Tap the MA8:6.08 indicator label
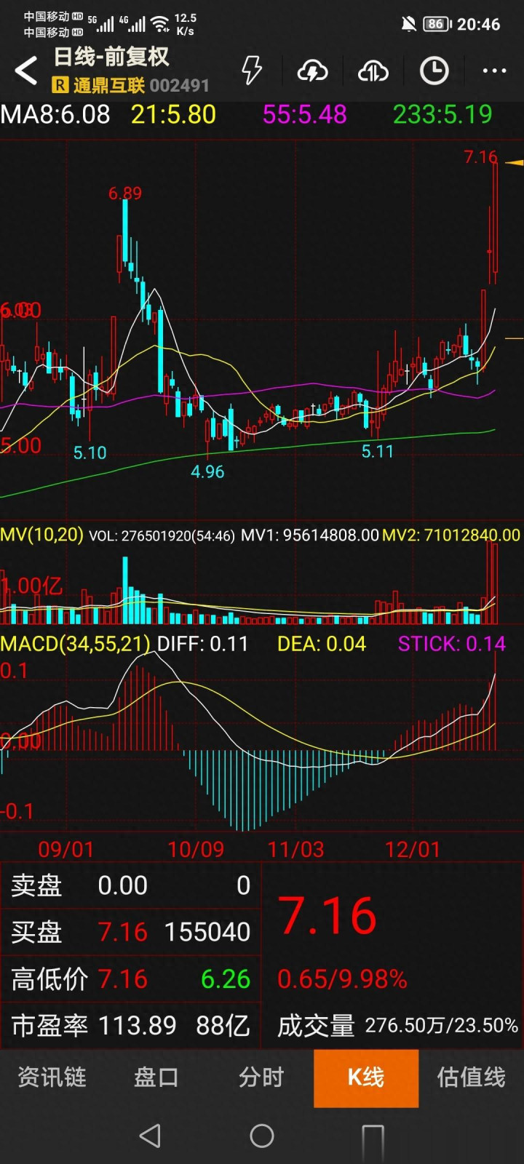Screen dimensions: 524x1164 (55, 114)
